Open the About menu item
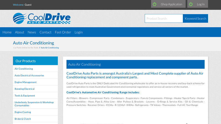This screenshot has height=124, width=221. (x=19, y=32)
